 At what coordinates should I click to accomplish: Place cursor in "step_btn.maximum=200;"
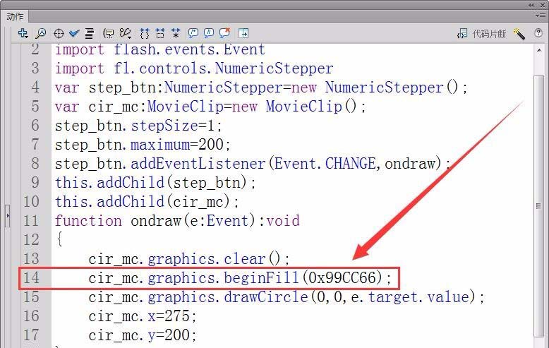click(142, 144)
